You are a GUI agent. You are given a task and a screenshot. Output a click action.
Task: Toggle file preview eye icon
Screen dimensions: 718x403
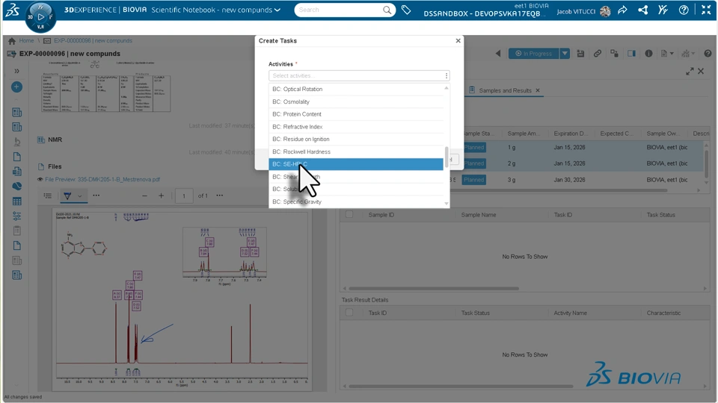tap(40, 180)
